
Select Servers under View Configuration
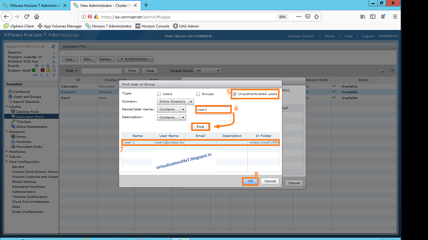coord(18,167)
